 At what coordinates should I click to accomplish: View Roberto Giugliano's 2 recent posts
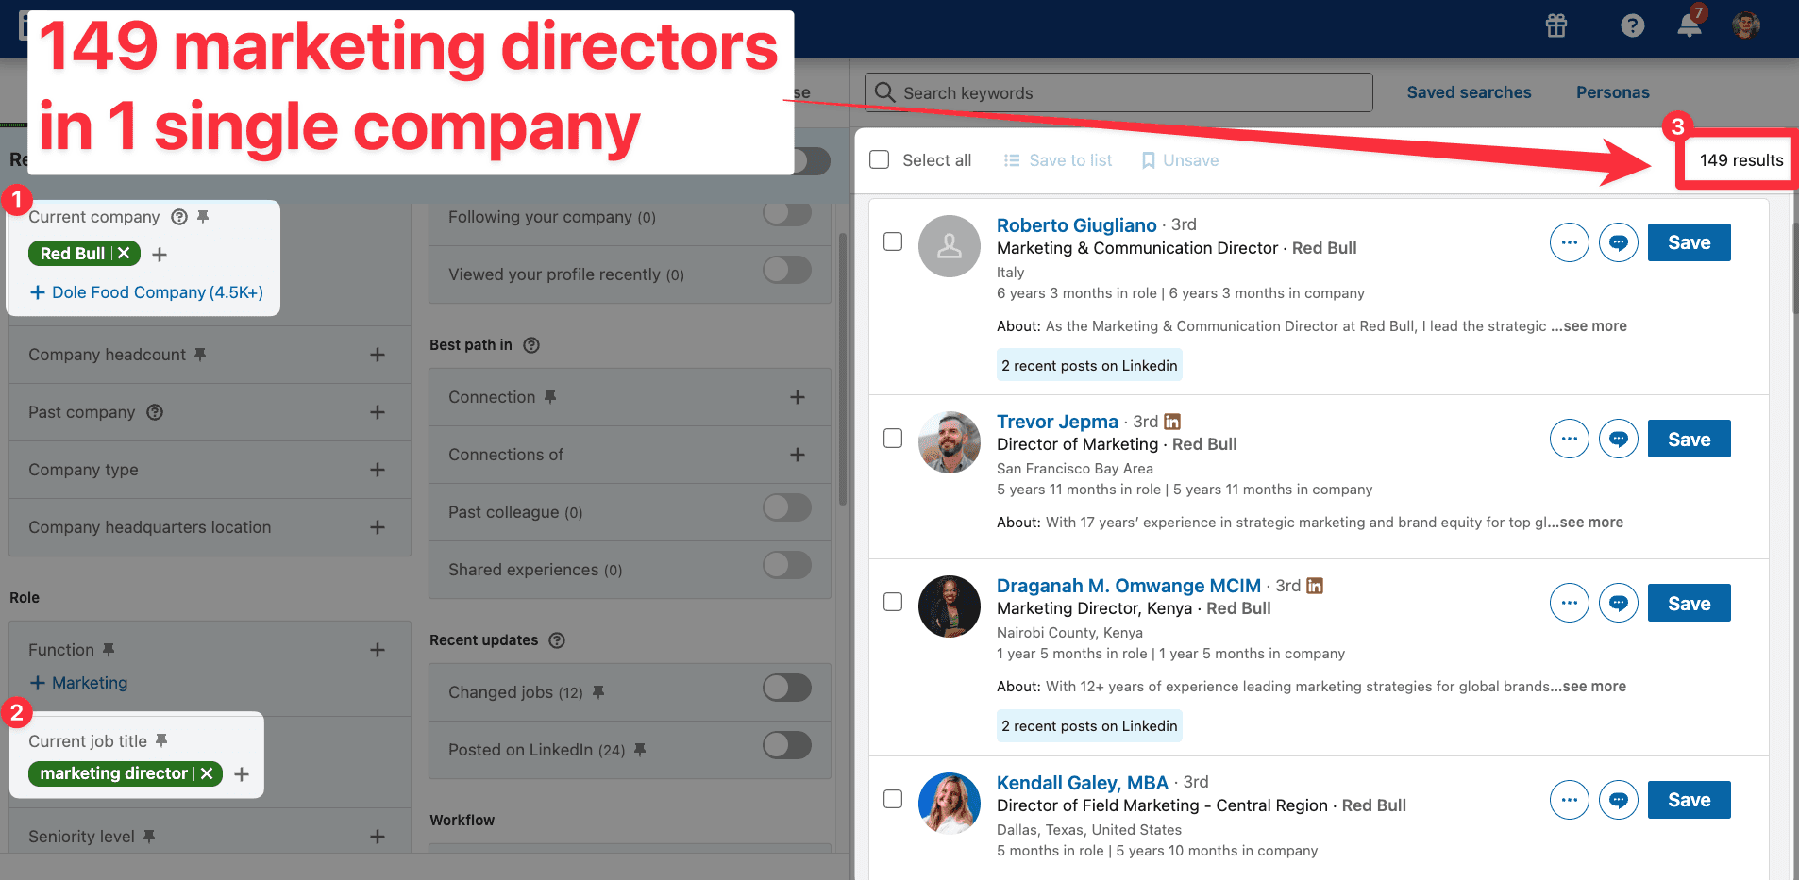pos(1089,366)
